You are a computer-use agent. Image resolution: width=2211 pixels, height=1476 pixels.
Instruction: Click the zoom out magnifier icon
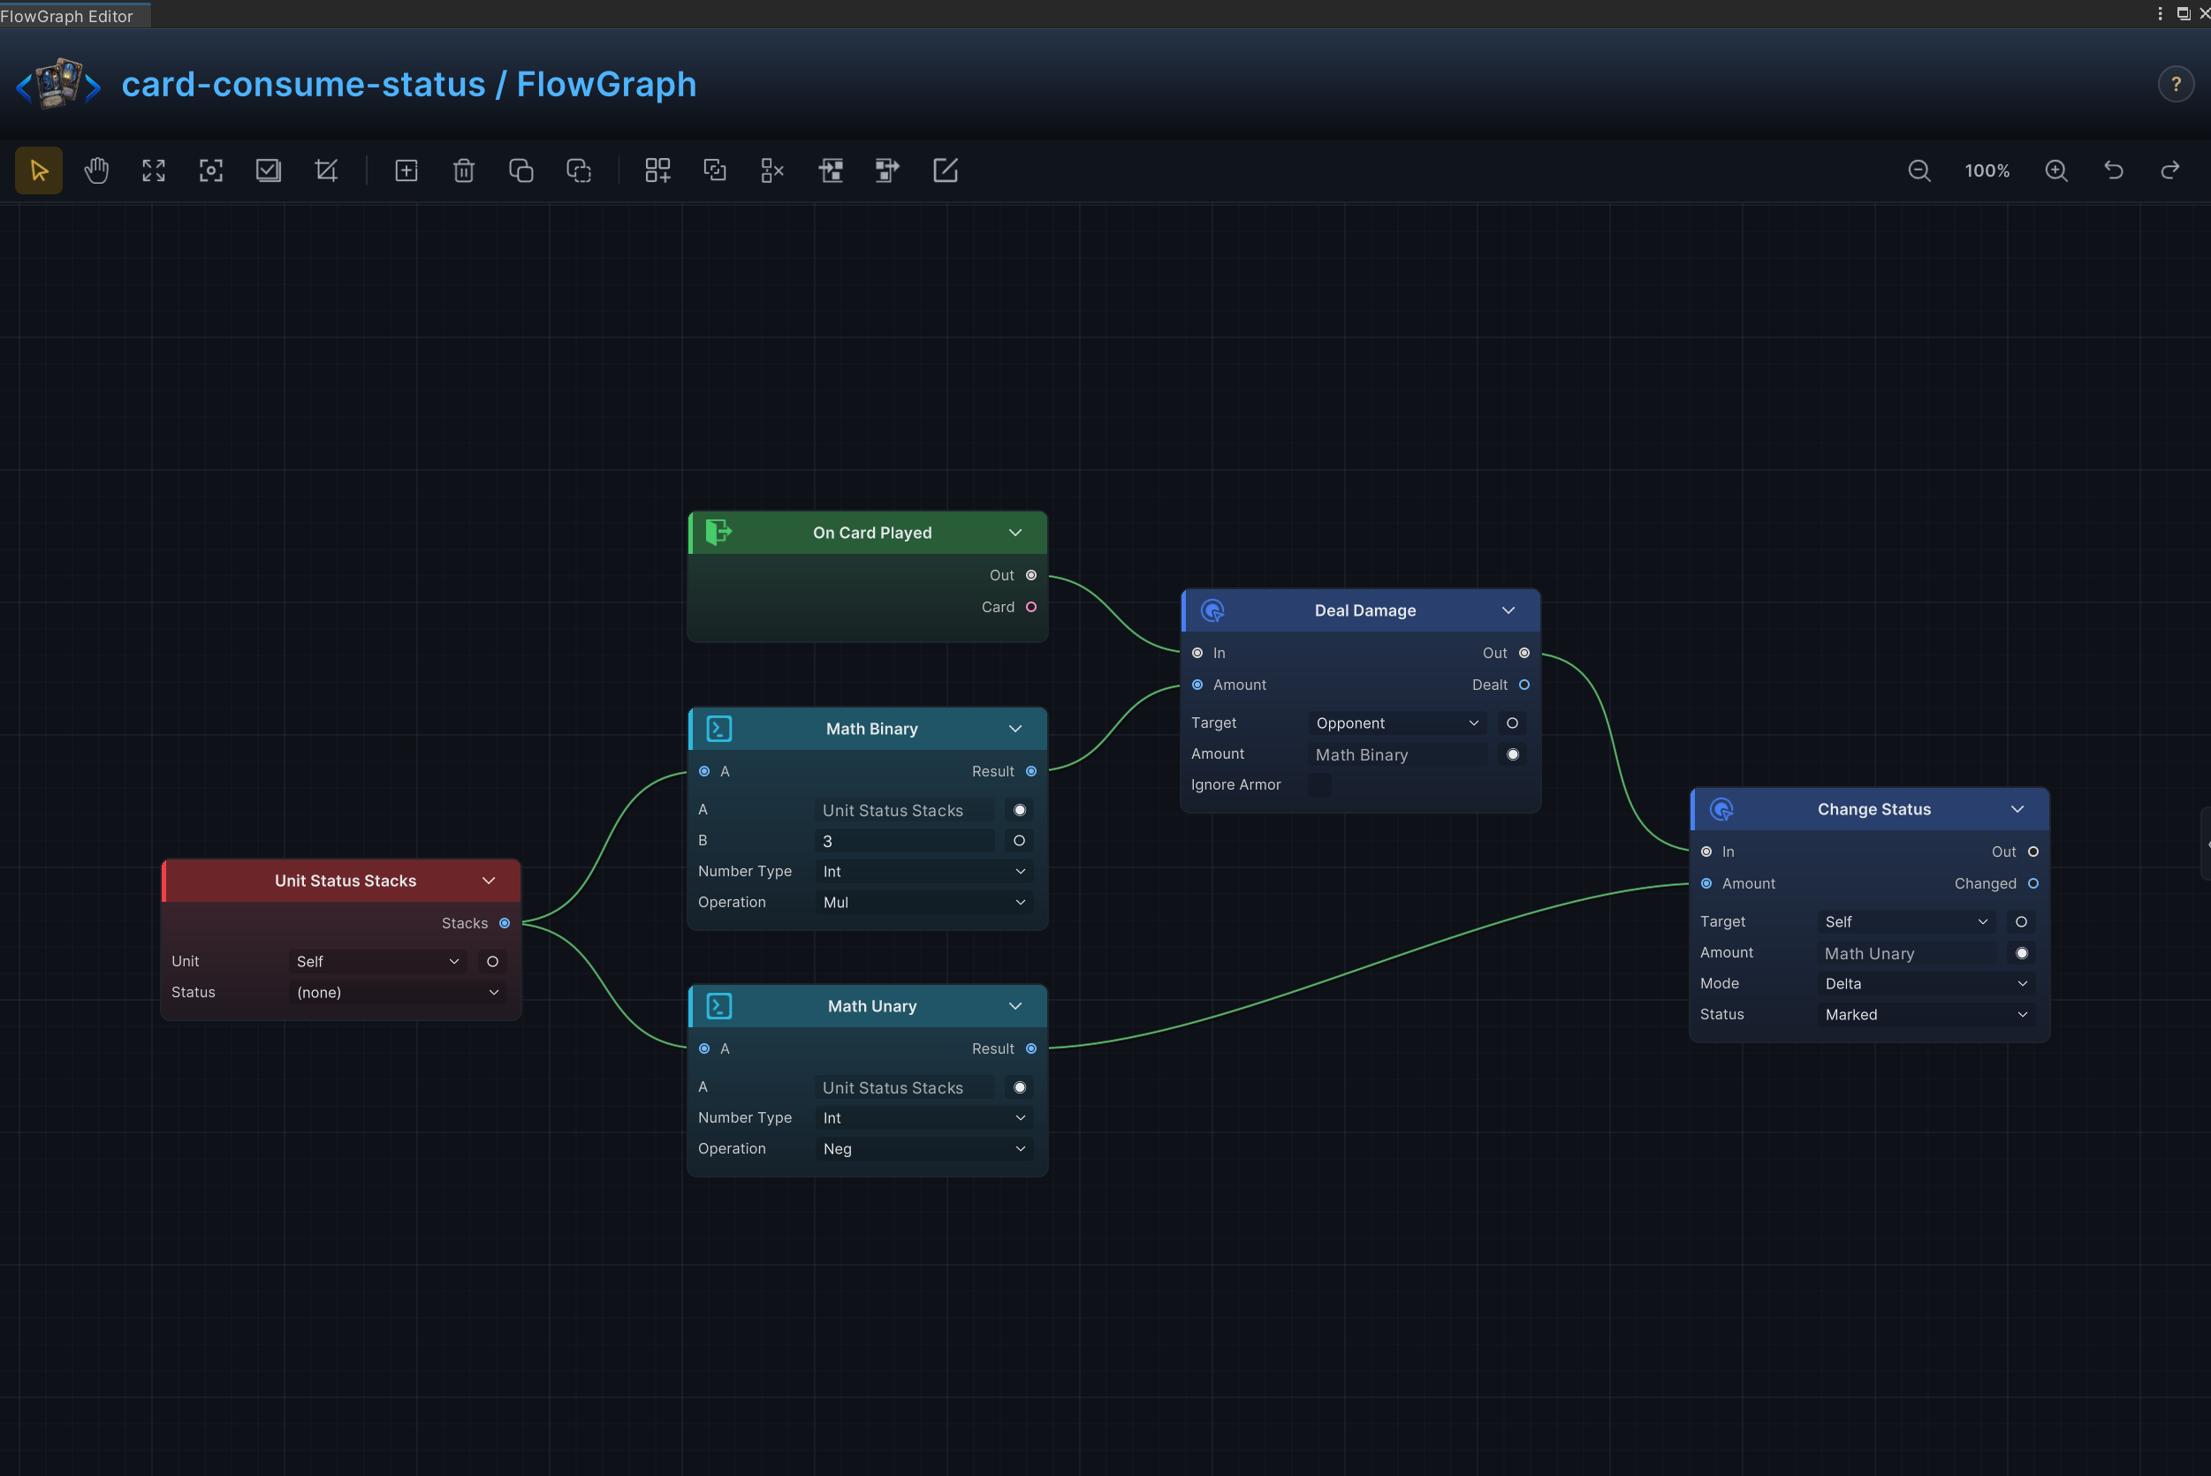click(x=1919, y=170)
